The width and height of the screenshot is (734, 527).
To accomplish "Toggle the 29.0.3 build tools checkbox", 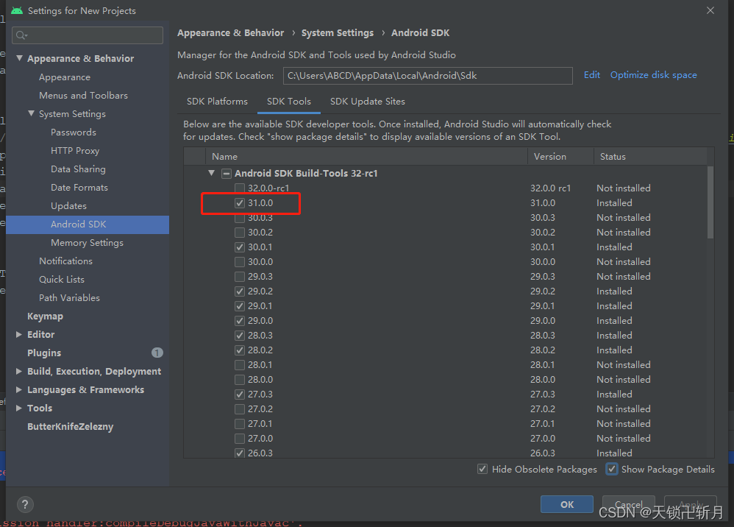I will (x=240, y=277).
